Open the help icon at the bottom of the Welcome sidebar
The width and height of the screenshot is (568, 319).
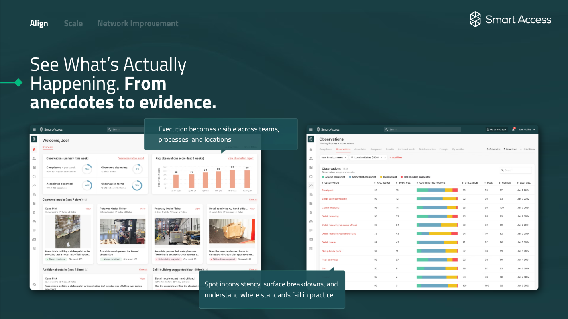pos(34,285)
